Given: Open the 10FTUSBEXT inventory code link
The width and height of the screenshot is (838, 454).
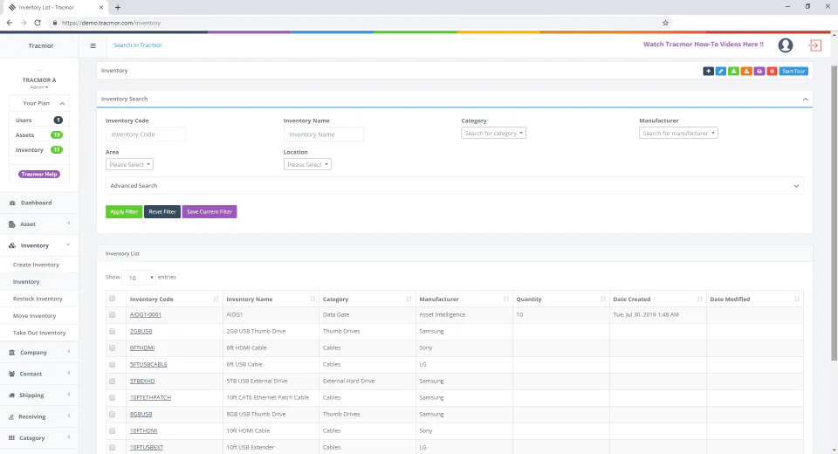Looking at the screenshot, I should coord(147,448).
